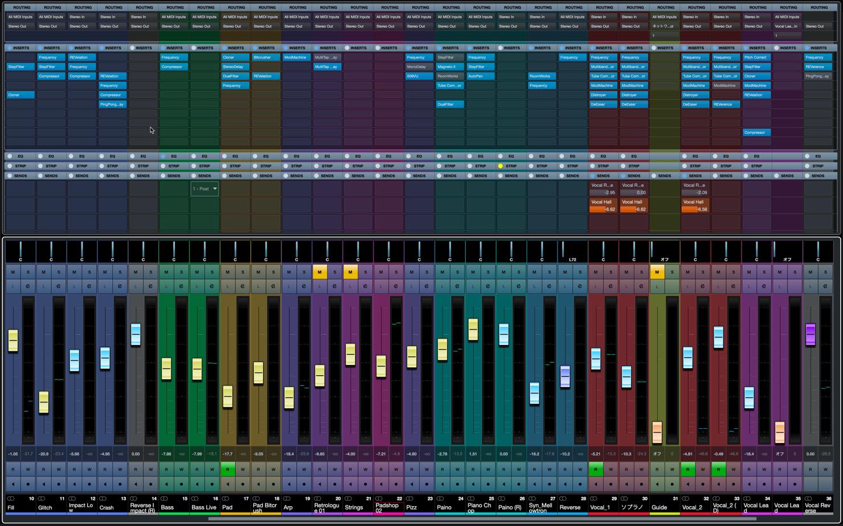Bypass inserts on the Fill channel
The height and width of the screenshot is (526, 843).
tap(10, 48)
